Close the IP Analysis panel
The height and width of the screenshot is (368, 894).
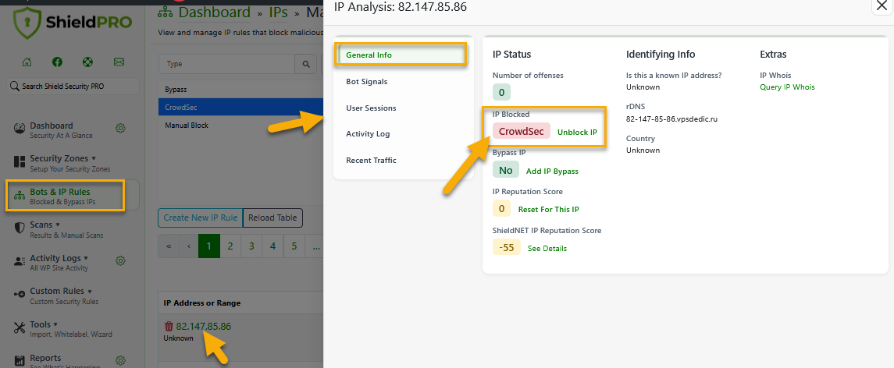click(880, 5)
